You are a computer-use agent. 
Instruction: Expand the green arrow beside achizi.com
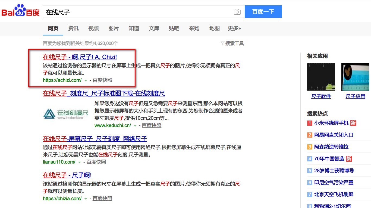pos(85,80)
